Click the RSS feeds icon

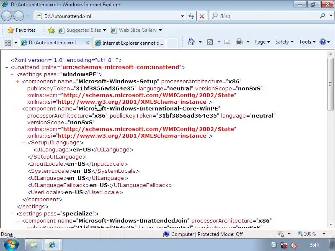210,42
